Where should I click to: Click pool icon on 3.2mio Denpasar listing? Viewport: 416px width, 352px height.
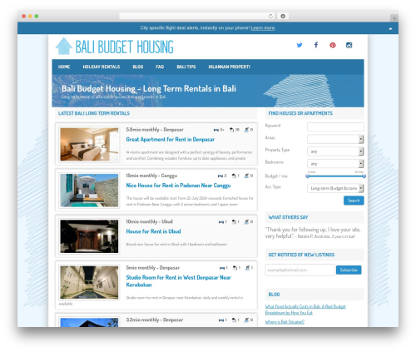pyautogui.click(x=246, y=320)
